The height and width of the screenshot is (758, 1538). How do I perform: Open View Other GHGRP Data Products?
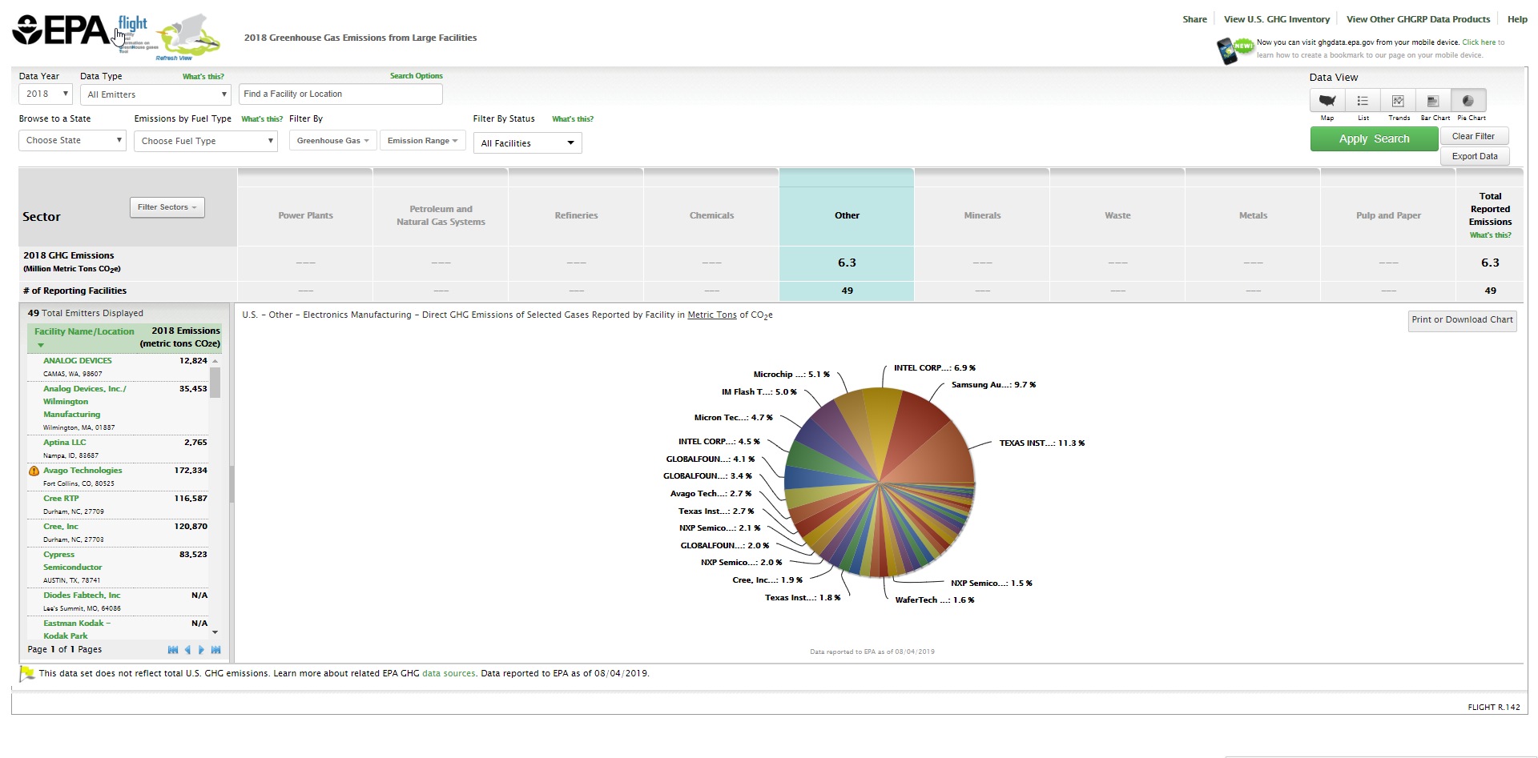[x=1418, y=19]
